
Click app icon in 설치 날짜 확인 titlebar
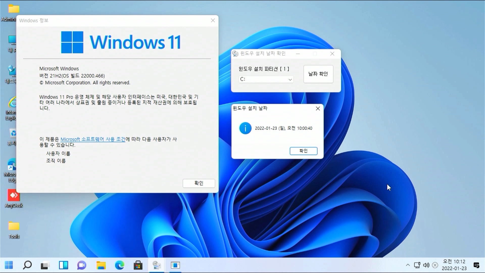[235, 54]
